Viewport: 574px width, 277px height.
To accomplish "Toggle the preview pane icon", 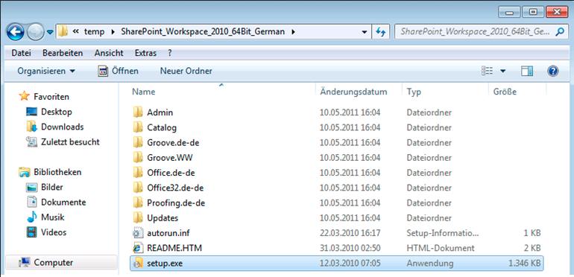I will (527, 71).
